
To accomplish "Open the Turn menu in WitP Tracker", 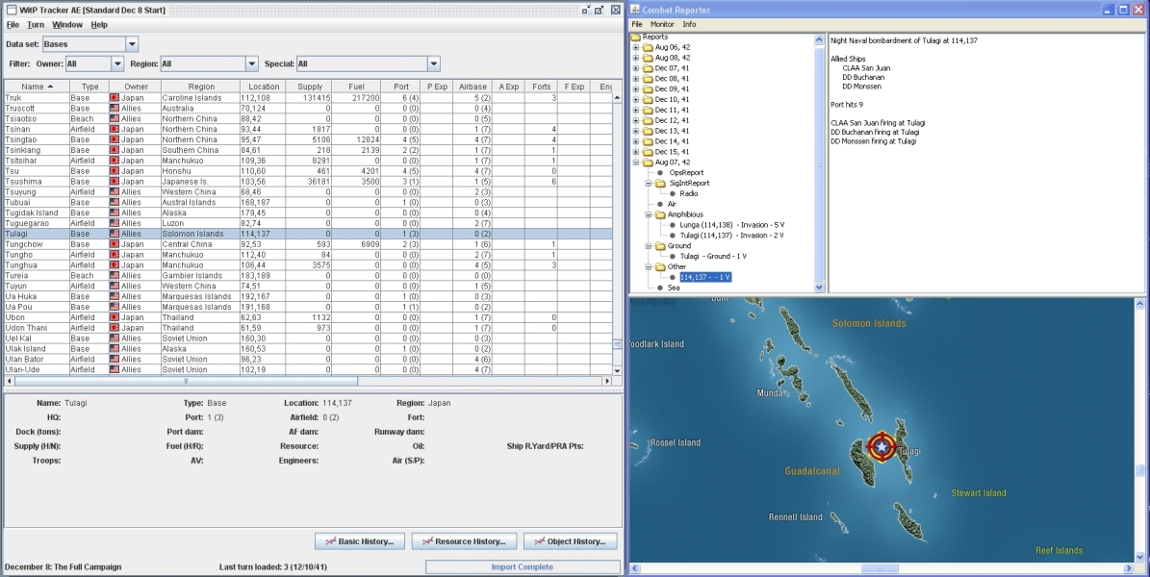I will click(36, 24).
